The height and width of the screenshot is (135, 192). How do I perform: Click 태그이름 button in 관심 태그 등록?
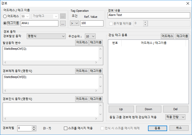[182, 36]
